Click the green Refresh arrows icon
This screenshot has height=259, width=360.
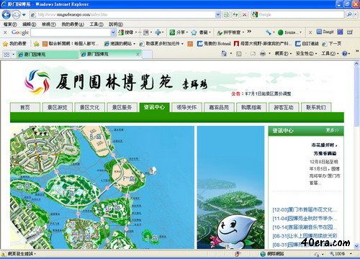click(x=235, y=14)
